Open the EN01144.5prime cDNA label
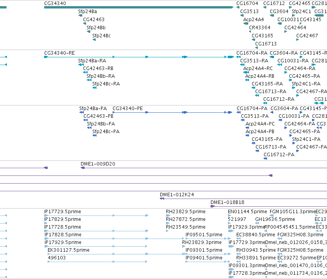 (247, 212)
